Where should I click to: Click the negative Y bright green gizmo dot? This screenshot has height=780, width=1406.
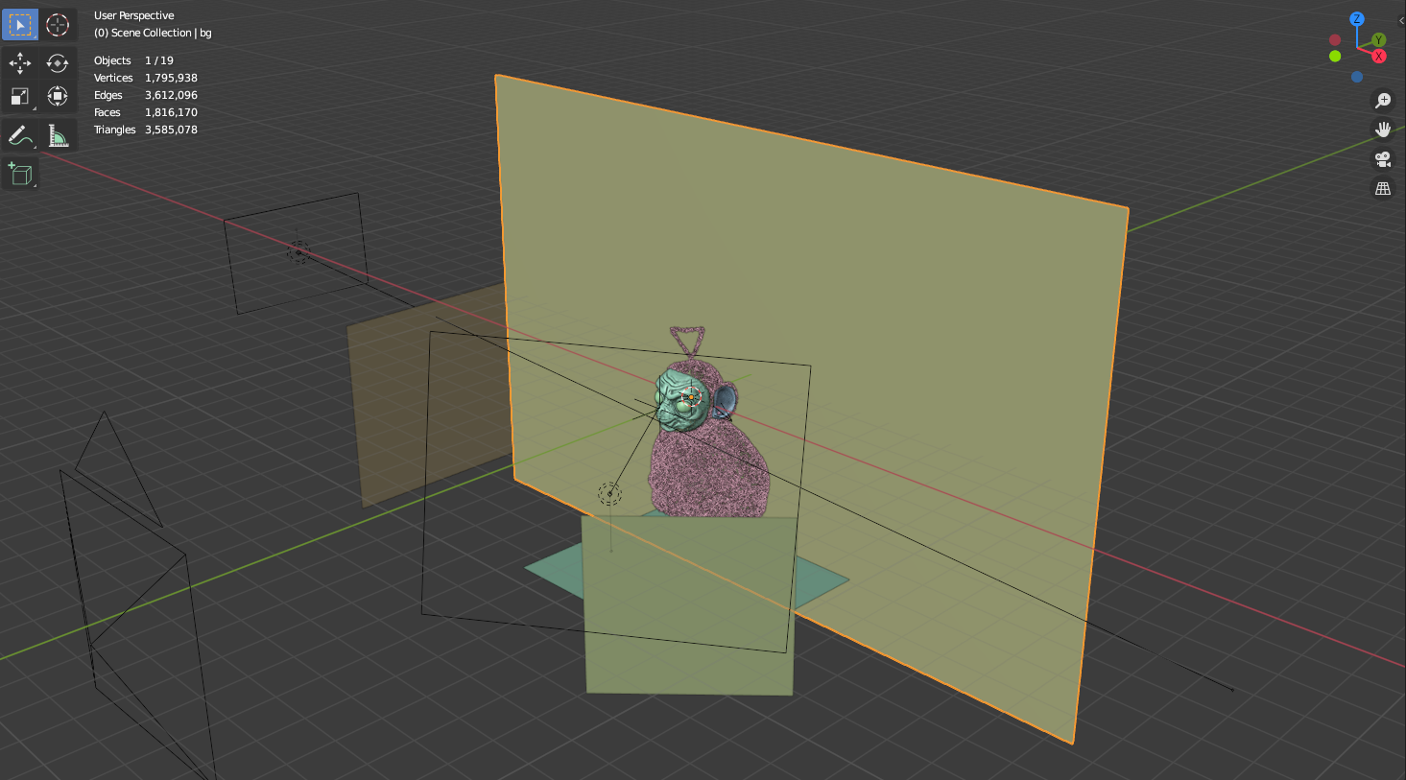pos(1335,57)
